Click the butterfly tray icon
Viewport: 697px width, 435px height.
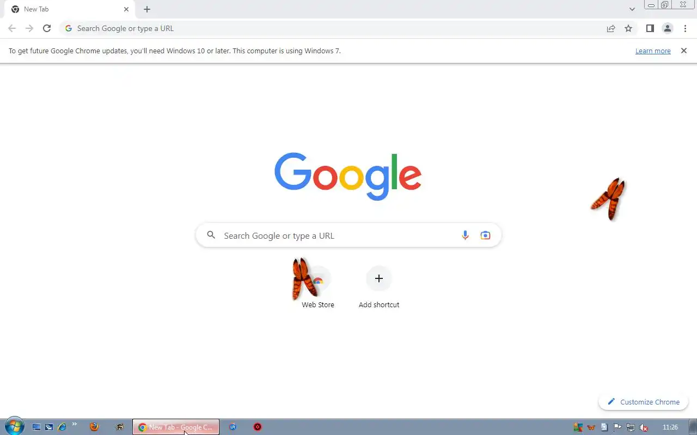pos(591,427)
